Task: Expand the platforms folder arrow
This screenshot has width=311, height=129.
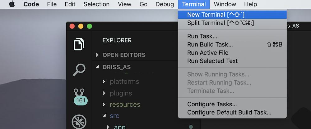Action: click(104, 82)
